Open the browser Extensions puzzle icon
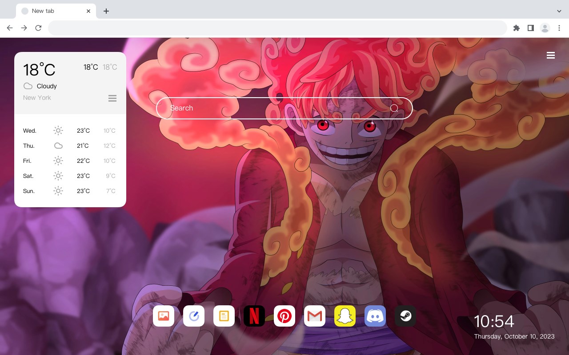Image resolution: width=569 pixels, height=355 pixels. 516,28
